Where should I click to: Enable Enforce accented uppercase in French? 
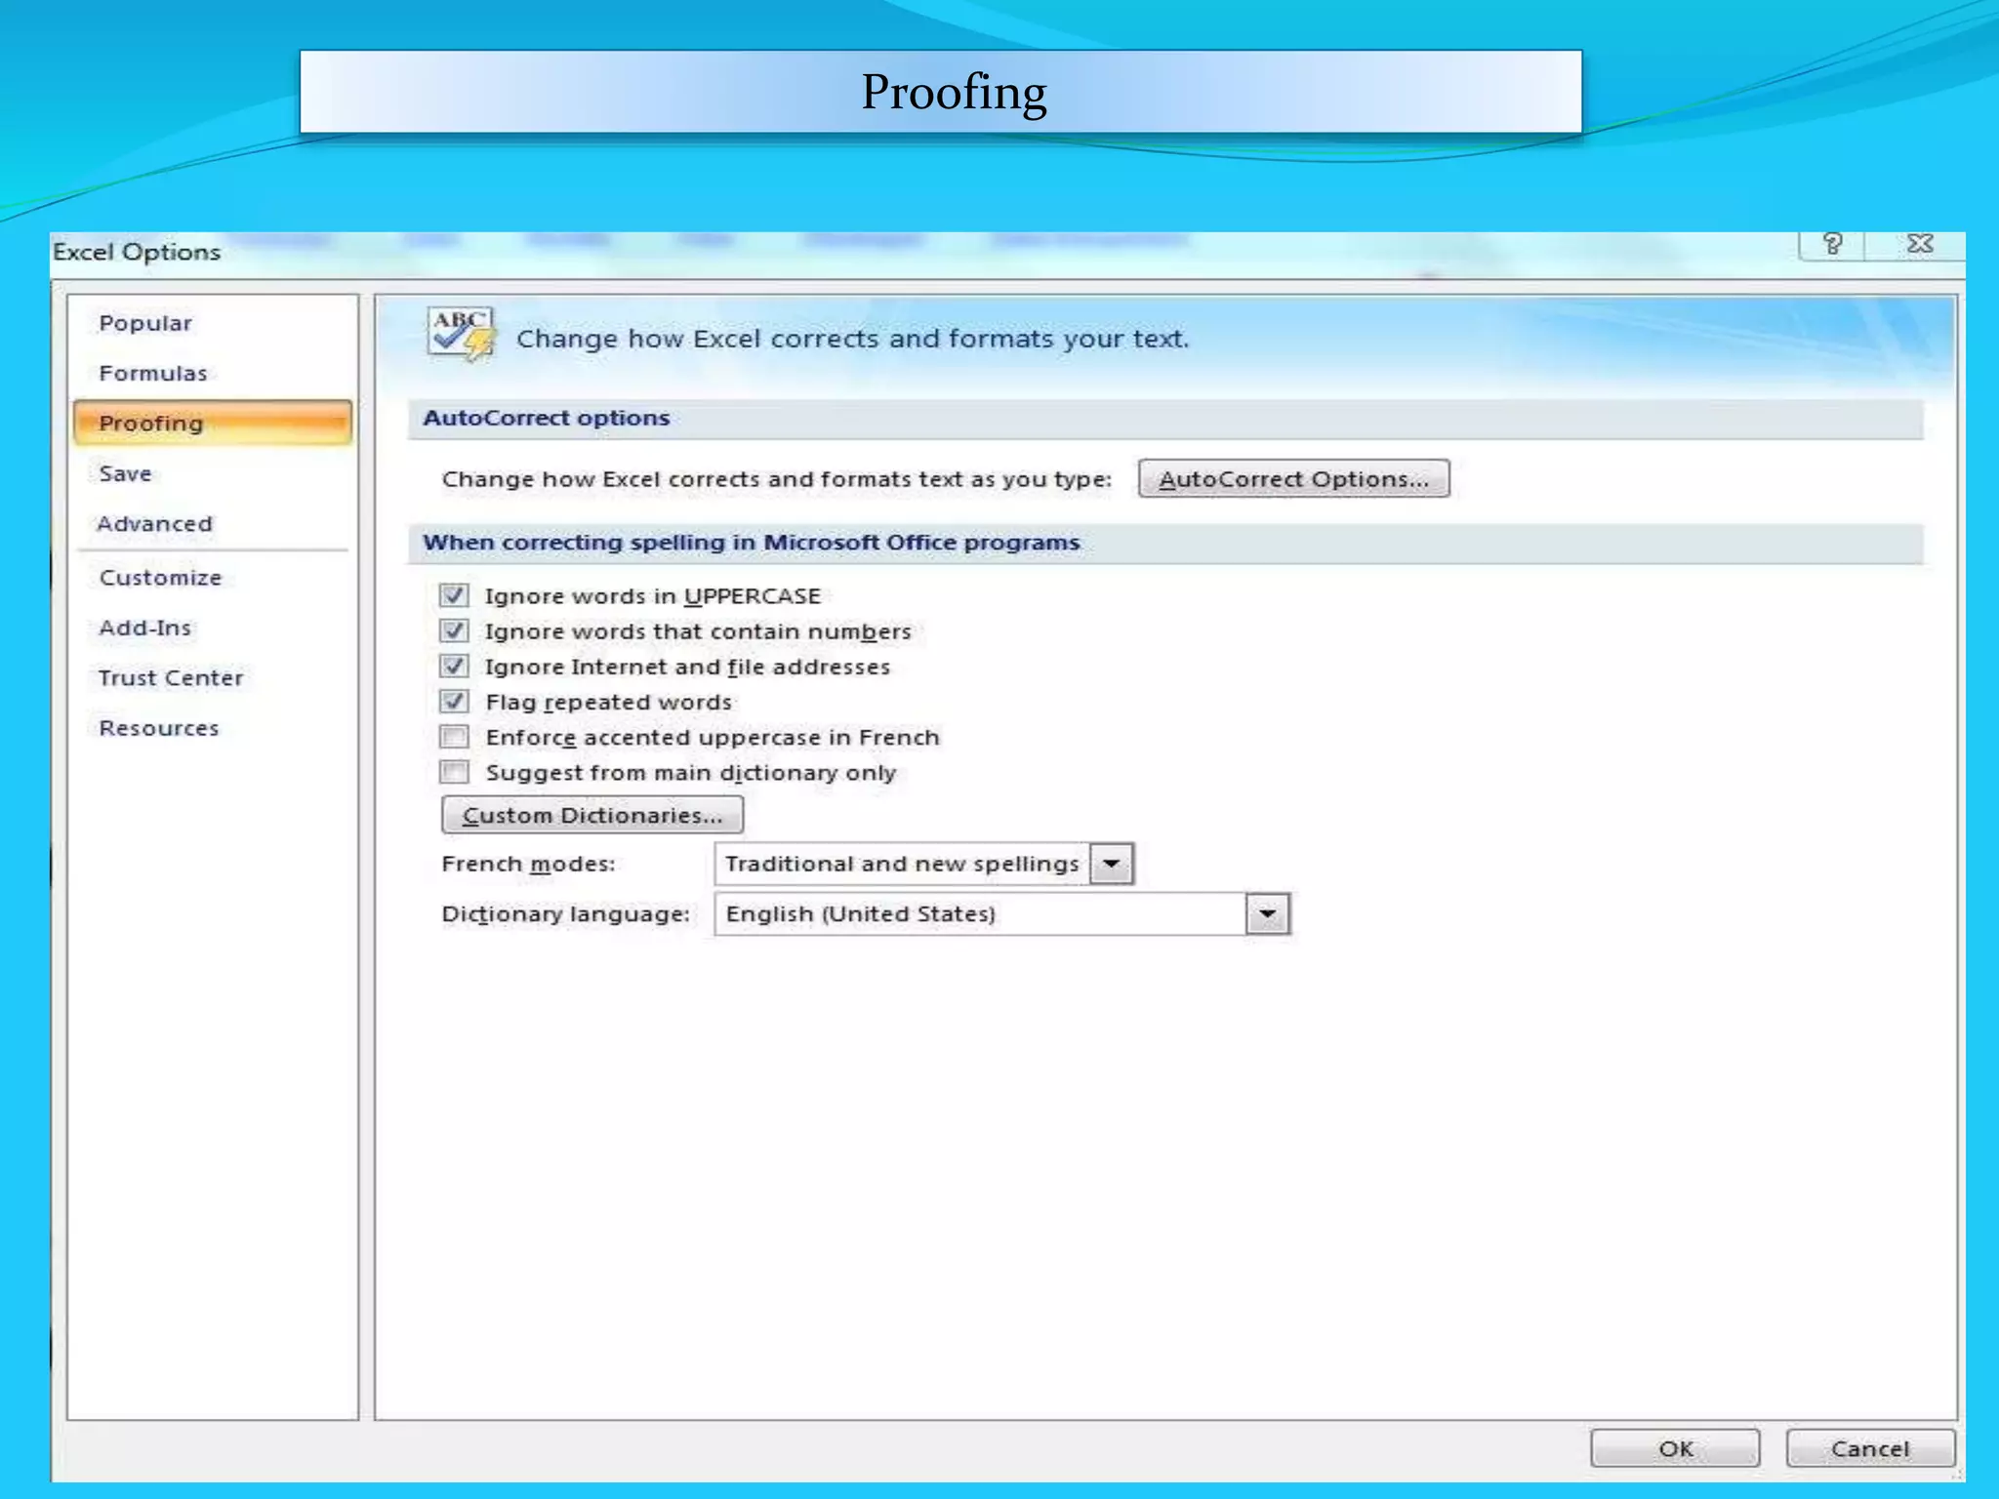(x=454, y=737)
